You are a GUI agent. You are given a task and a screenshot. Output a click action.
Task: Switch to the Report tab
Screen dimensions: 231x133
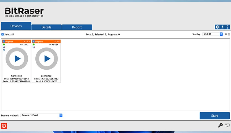[x=77, y=27]
